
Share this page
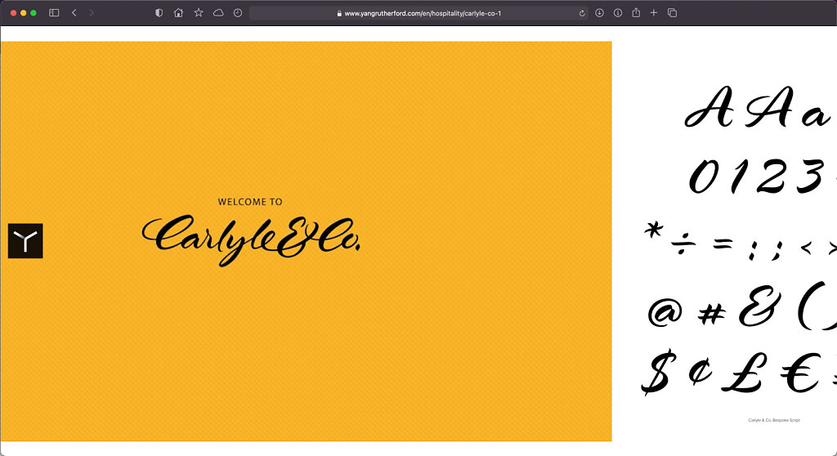[636, 12]
